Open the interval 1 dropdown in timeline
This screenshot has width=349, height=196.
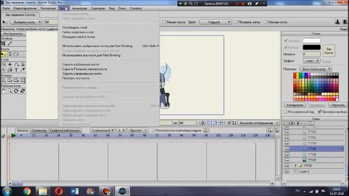[121, 131]
